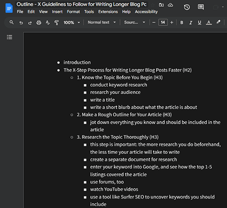The height and width of the screenshot is (208, 227).
Task: Open the View menu
Action: (43, 12)
